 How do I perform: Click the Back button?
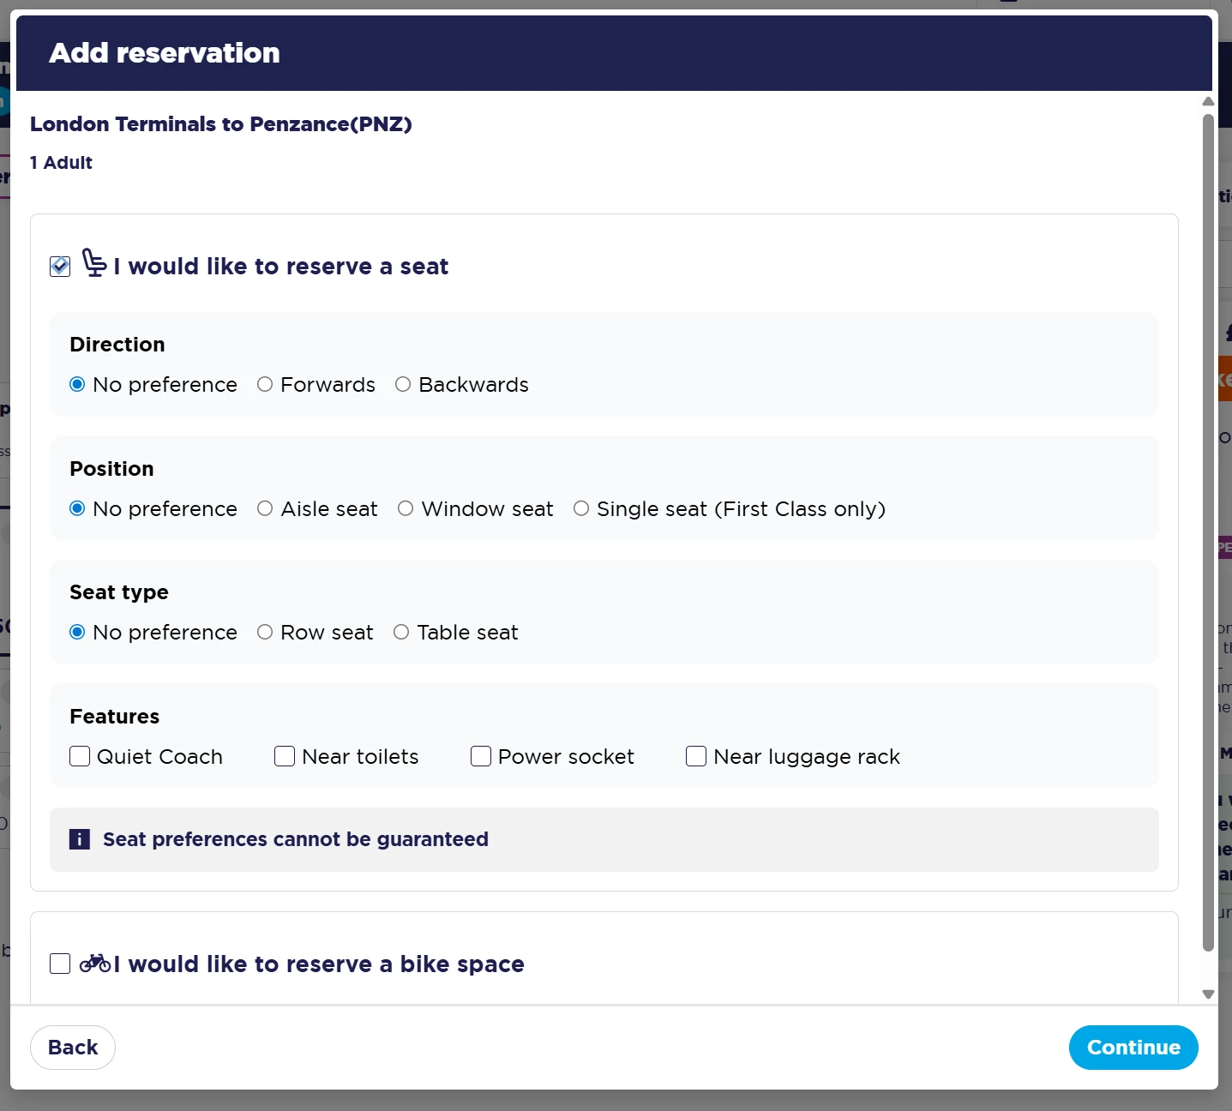(x=73, y=1048)
